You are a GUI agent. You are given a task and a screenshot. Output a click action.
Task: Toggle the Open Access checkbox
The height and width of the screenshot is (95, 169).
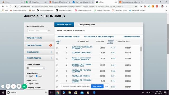click(27, 83)
